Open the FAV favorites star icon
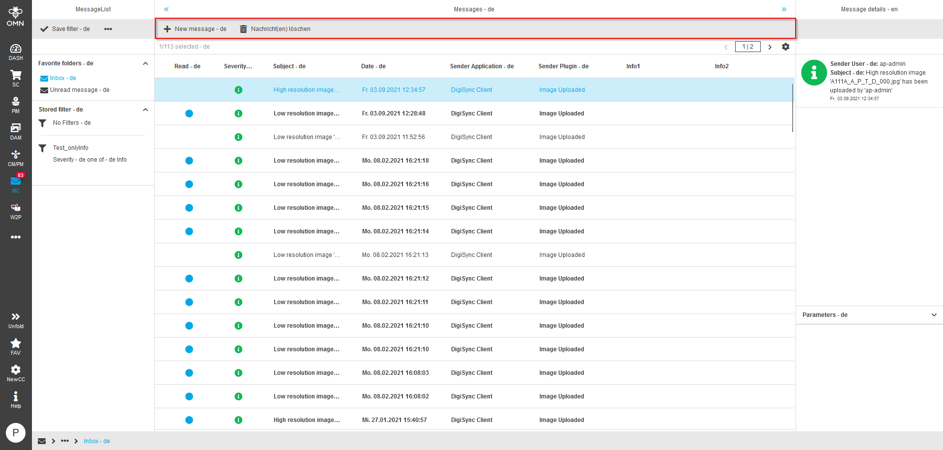Screen dimensions: 943x450 tap(16, 346)
